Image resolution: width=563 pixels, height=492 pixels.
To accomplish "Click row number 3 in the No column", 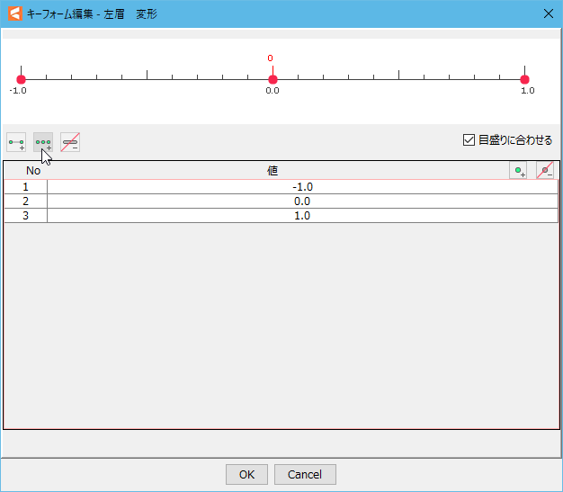I will pos(25,216).
